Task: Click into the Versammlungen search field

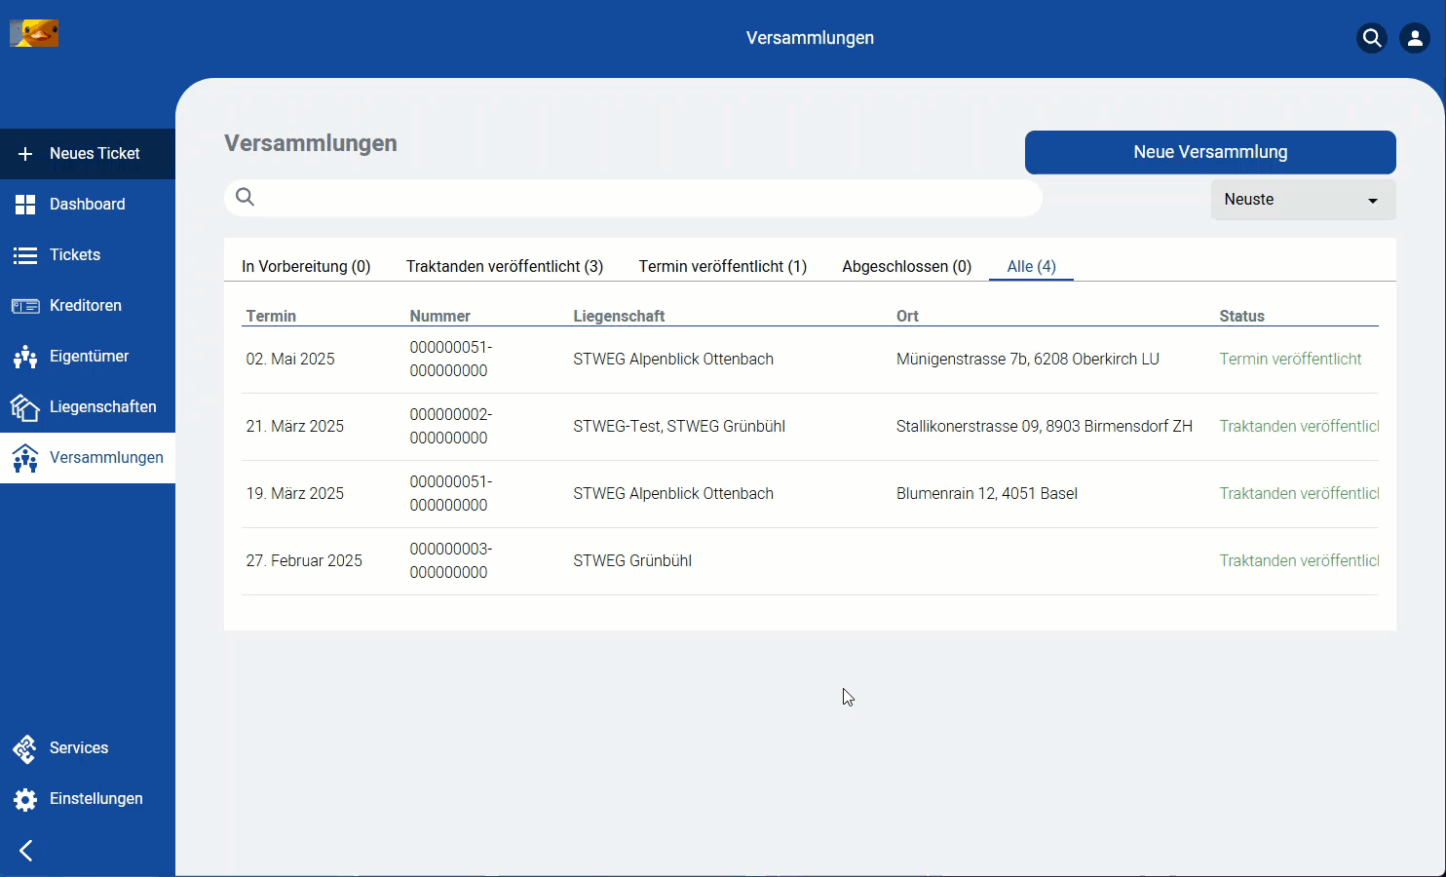Action: [633, 198]
